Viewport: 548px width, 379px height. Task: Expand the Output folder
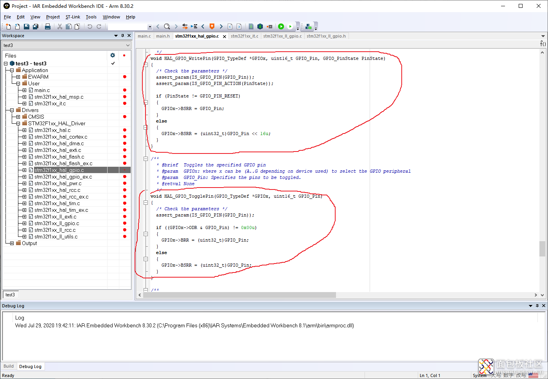pyautogui.click(x=12, y=244)
